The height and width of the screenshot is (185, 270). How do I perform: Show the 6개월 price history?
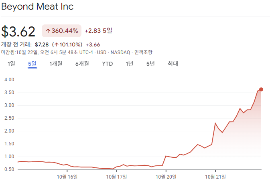click(82, 64)
